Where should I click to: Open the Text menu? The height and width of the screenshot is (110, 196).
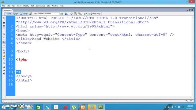32,6
